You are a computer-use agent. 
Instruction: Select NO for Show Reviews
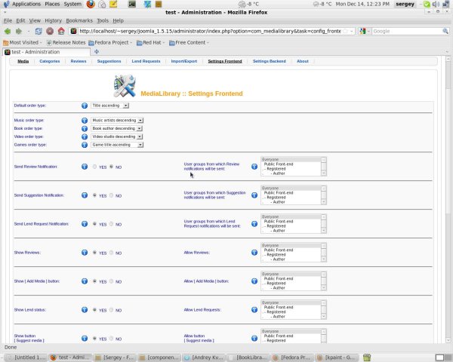pyautogui.click(x=111, y=253)
